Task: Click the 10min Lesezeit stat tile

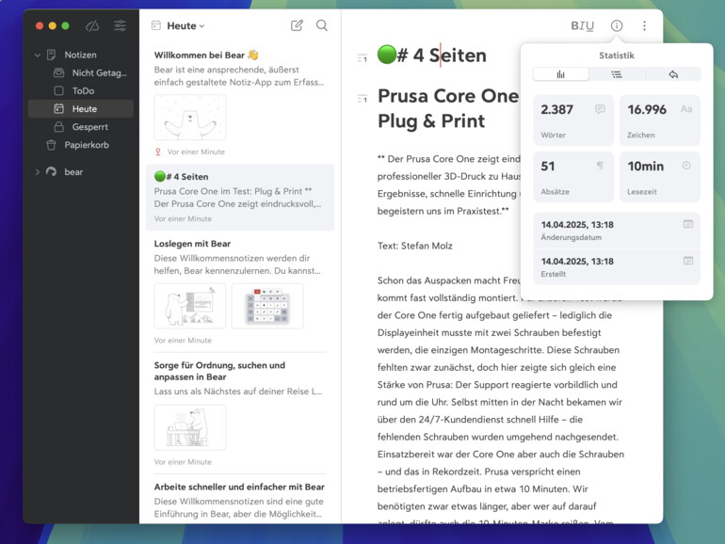Action: (660, 177)
